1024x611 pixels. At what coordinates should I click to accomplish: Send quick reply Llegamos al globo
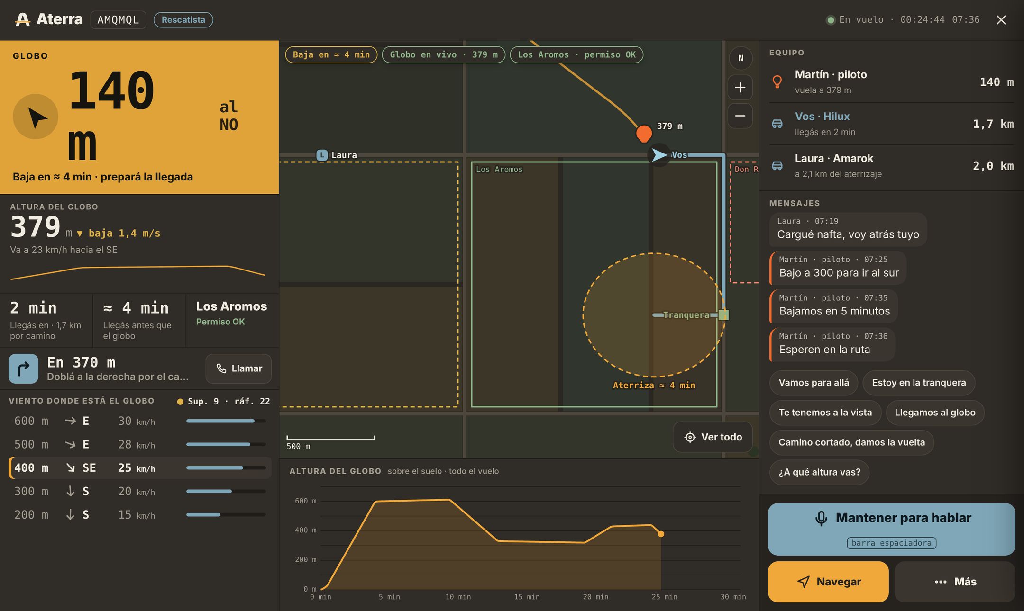pos(935,413)
